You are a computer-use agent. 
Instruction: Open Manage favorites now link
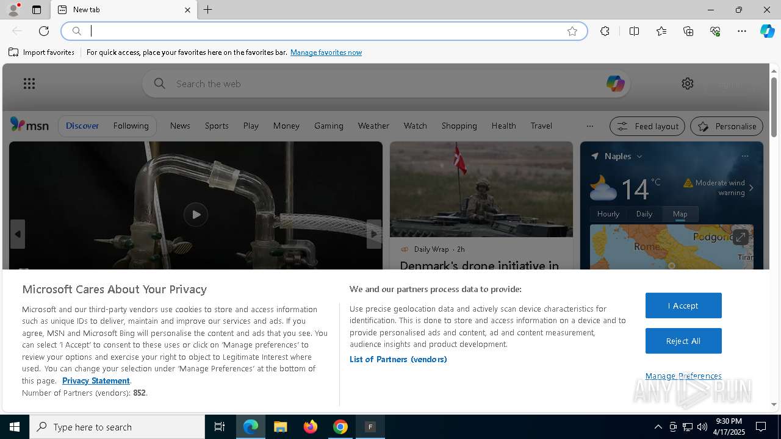(x=326, y=52)
